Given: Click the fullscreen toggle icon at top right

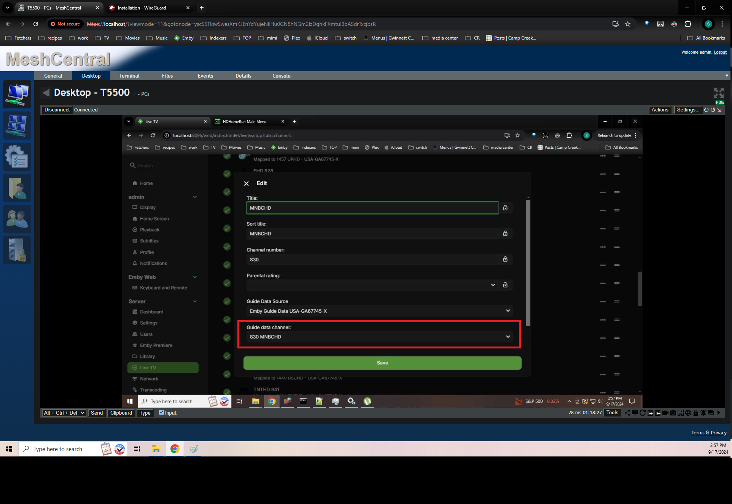Looking at the screenshot, I should 718,93.
